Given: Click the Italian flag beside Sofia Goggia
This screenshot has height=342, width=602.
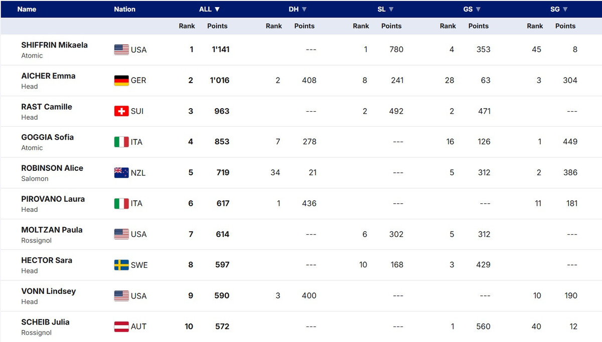Looking at the screenshot, I should (x=121, y=142).
